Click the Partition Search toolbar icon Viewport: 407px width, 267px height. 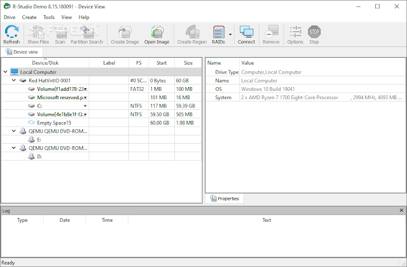(86, 34)
